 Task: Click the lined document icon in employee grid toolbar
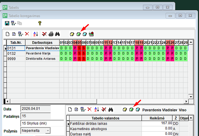coord(14,34)
